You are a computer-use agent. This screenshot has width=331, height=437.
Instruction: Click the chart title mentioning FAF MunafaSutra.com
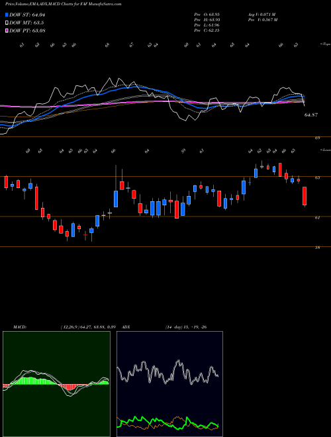coord(64,4)
